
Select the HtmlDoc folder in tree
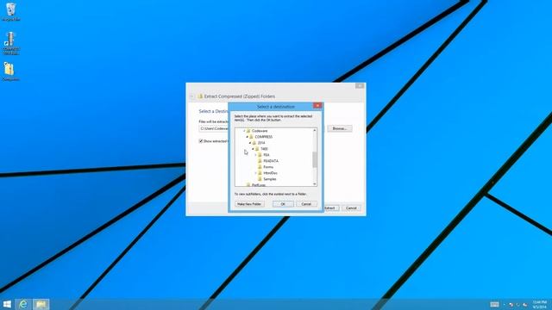pos(270,173)
